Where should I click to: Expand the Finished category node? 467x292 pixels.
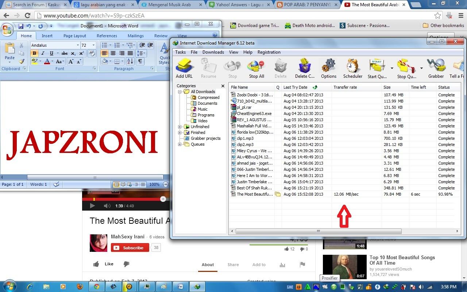coord(180,132)
